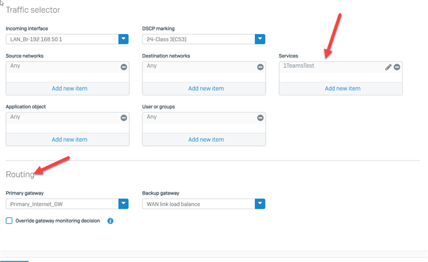This screenshot has height=262, width=428.
Task: Expand the Primary gateway dropdown
Action: coord(123,204)
